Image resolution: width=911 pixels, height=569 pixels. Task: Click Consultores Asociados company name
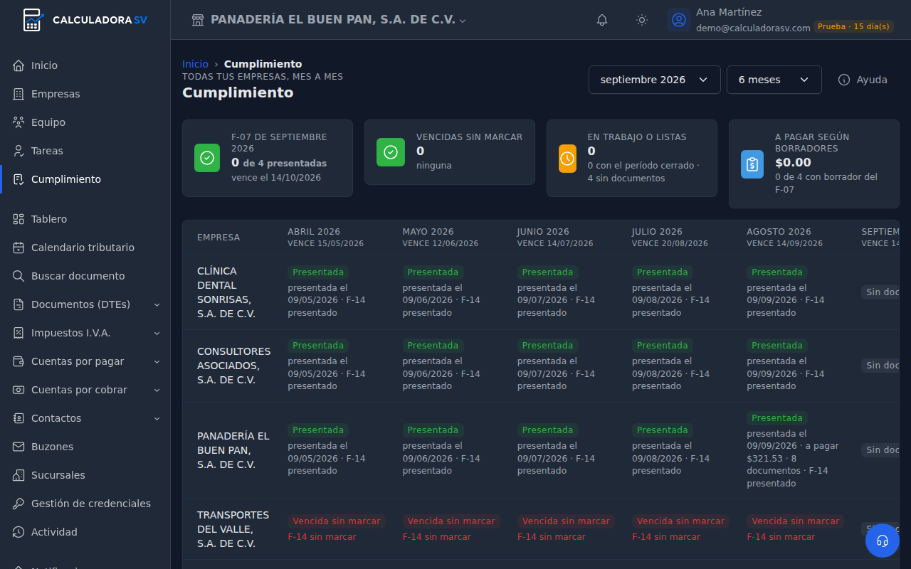click(234, 366)
